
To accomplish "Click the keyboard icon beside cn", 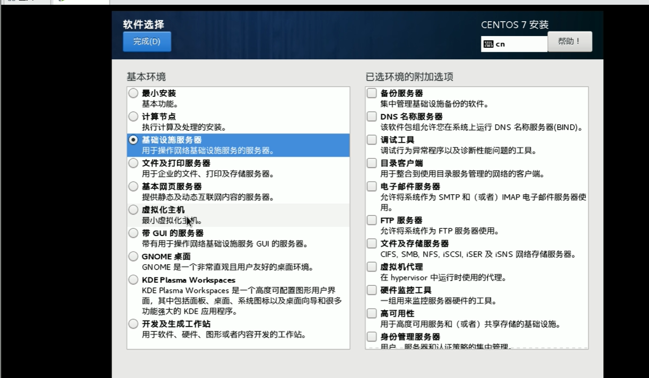I will [x=488, y=44].
